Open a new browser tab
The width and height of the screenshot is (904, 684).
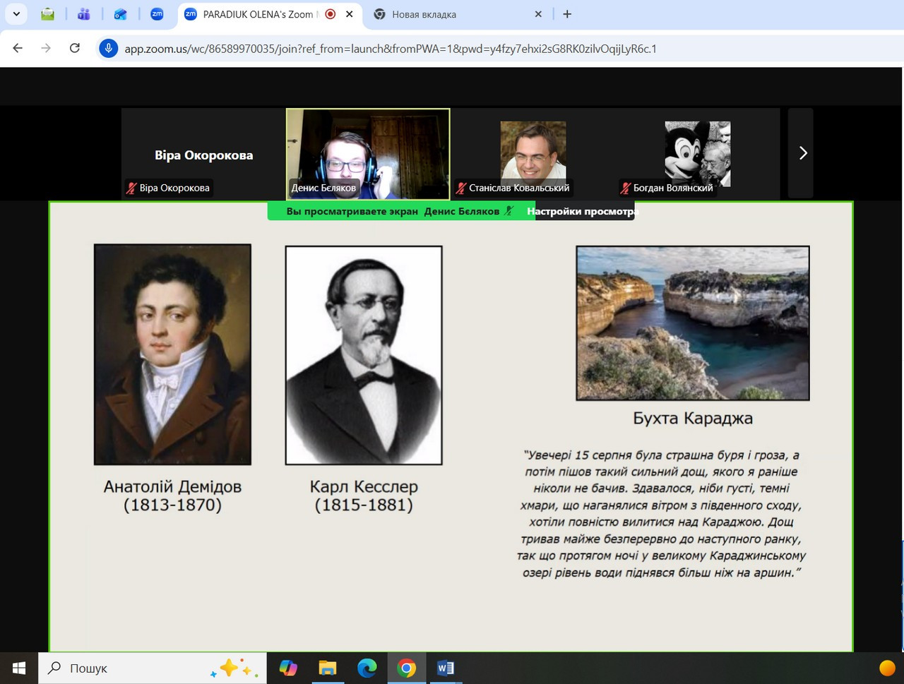(567, 14)
